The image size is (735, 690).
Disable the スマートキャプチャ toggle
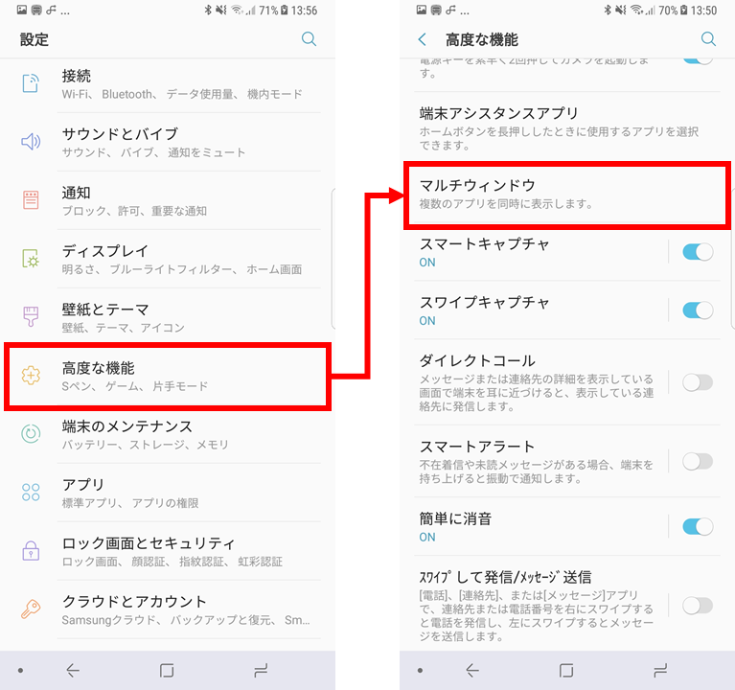point(698,252)
